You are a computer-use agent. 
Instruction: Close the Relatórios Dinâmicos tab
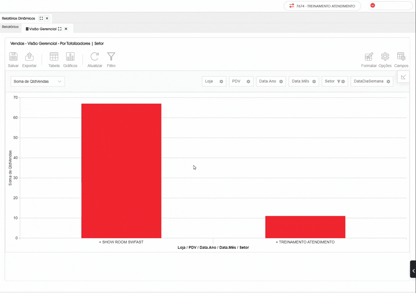click(x=47, y=18)
